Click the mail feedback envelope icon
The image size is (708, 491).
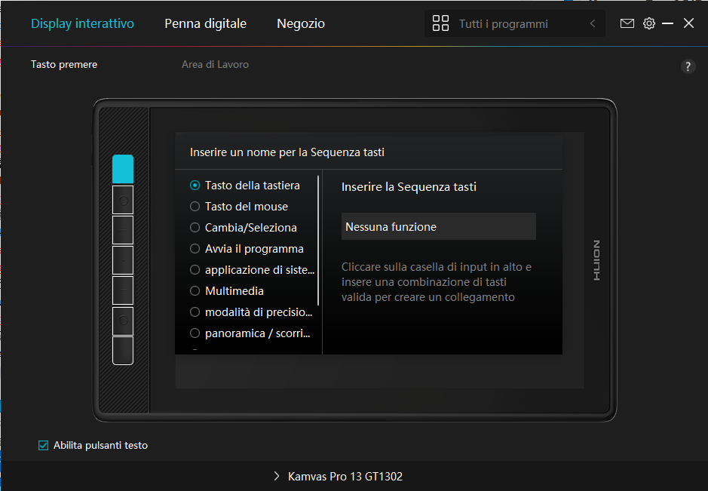tap(627, 23)
